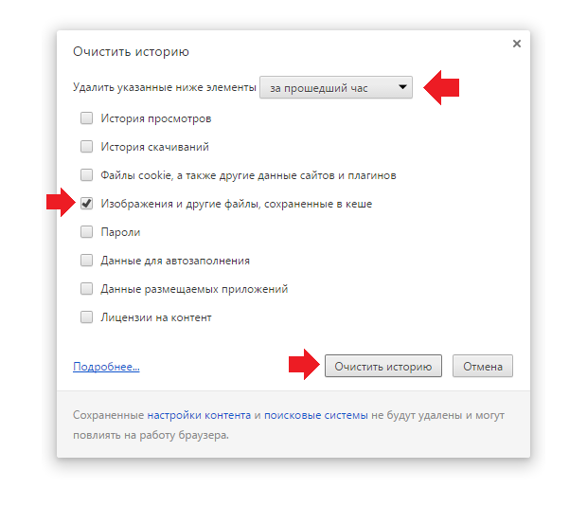The width and height of the screenshot is (587, 506).
Task: Click the Отмена button
Action: pos(483,367)
